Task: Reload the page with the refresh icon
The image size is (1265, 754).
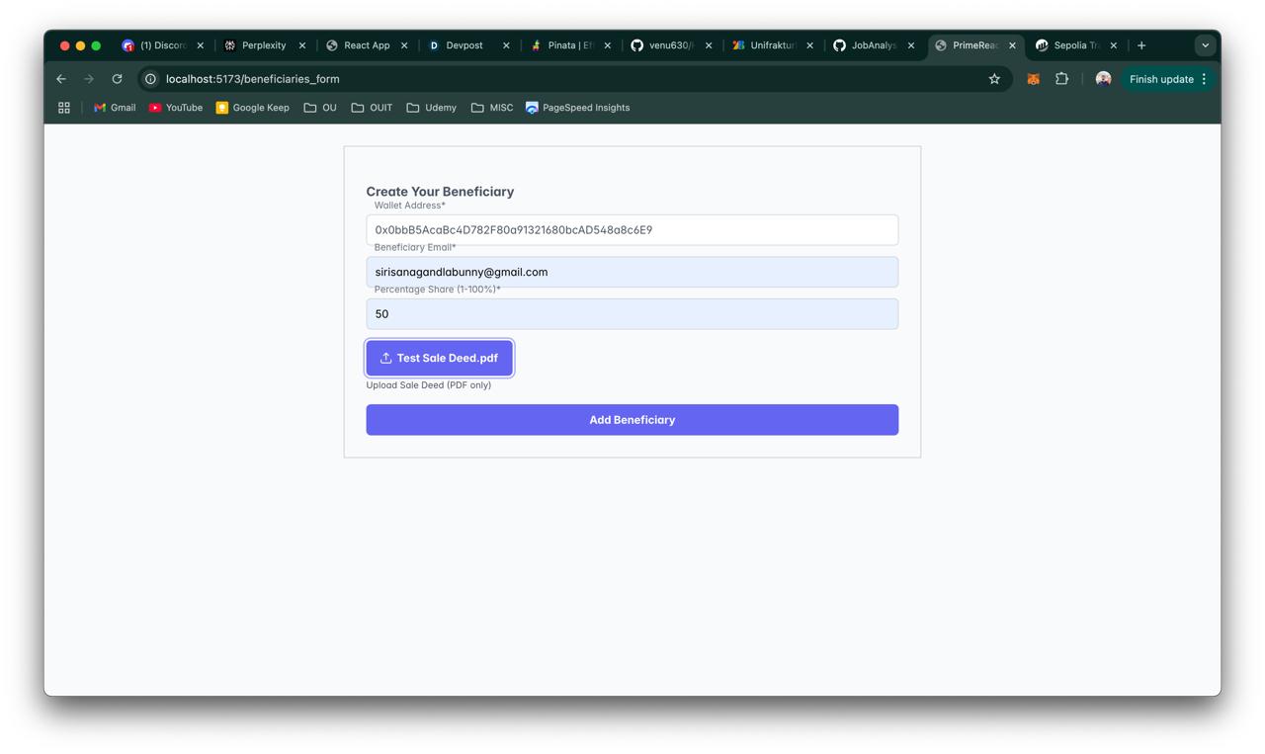Action: pos(117,79)
